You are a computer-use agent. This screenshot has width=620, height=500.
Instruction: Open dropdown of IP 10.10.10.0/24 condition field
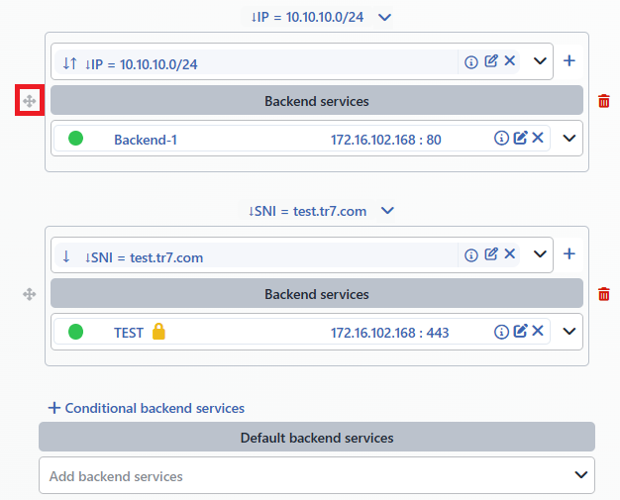[540, 60]
